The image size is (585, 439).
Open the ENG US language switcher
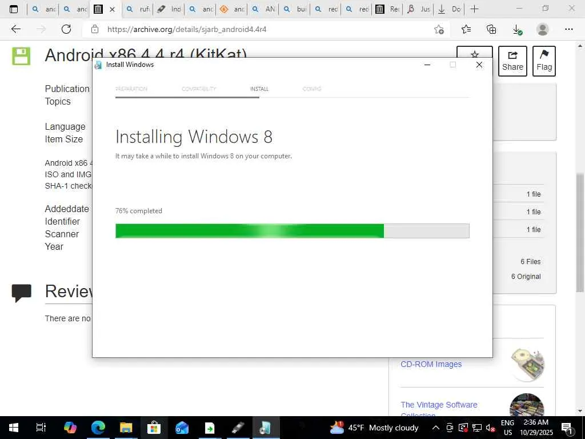[x=507, y=428]
